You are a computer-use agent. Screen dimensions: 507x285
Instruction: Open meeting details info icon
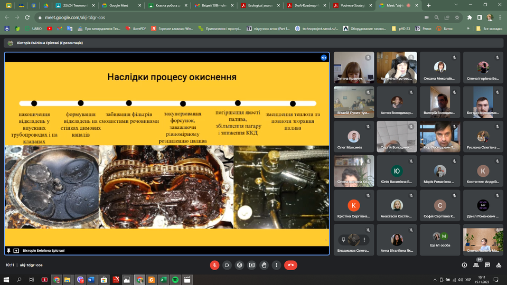point(464,265)
